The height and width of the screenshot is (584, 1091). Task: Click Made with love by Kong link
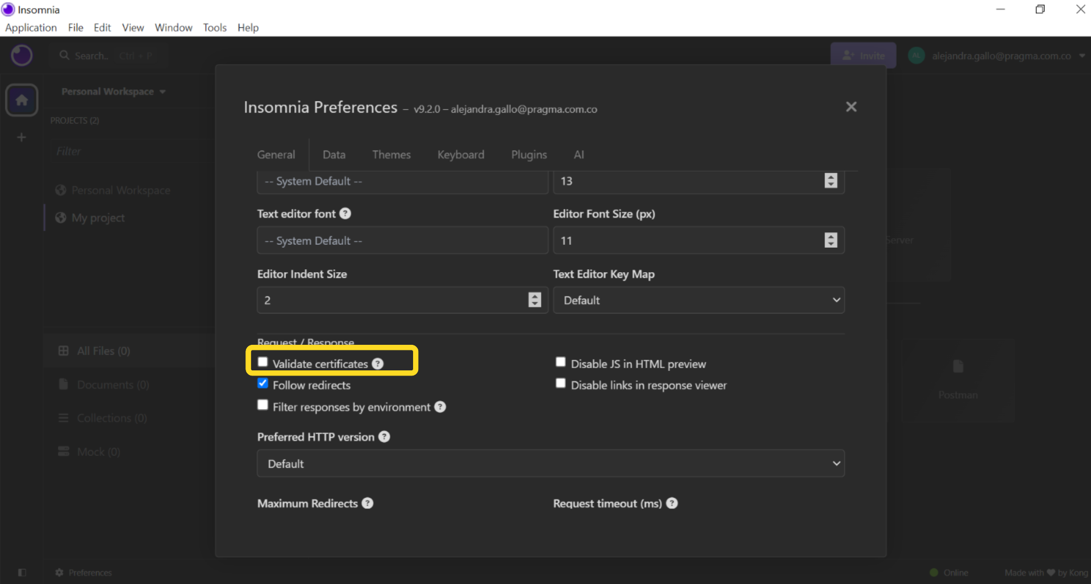(1046, 572)
